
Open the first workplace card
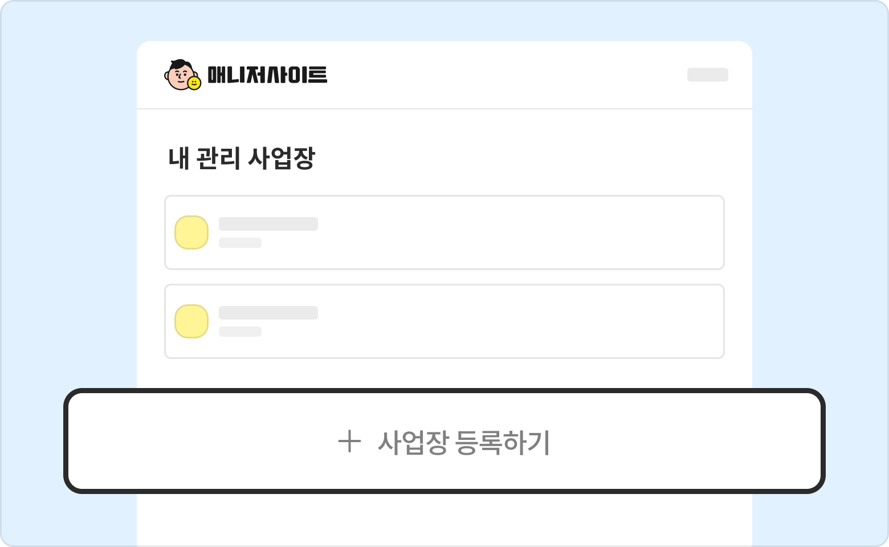[x=444, y=232]
